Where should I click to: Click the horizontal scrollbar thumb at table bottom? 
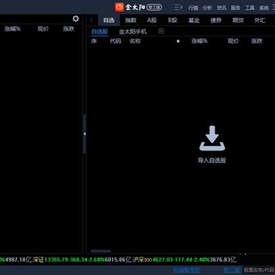pos(101,251)
